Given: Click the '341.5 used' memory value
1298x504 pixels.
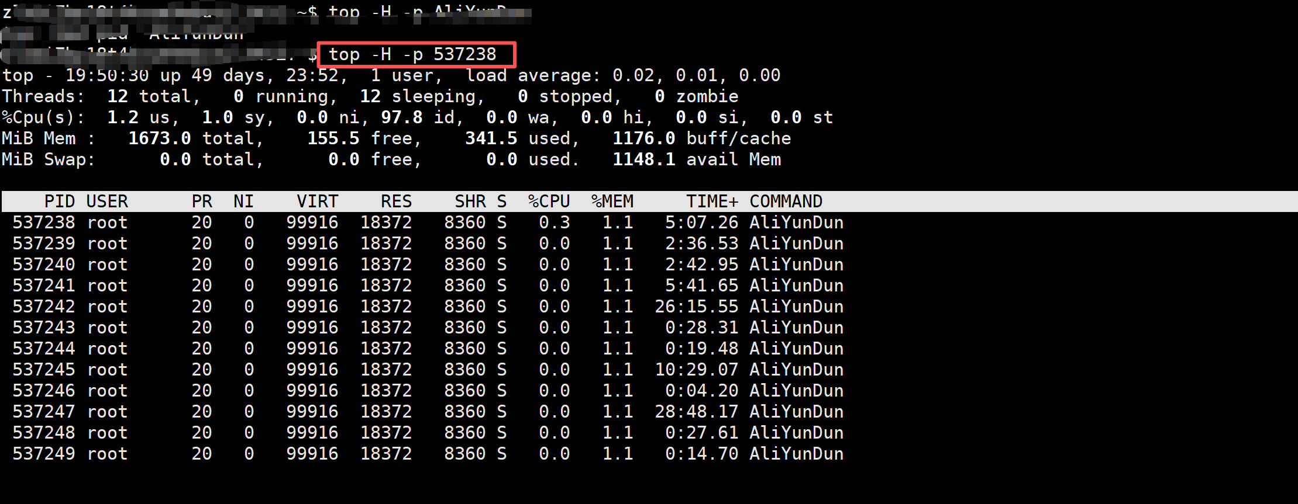Looking at the screenshot, I should (518, 138).
